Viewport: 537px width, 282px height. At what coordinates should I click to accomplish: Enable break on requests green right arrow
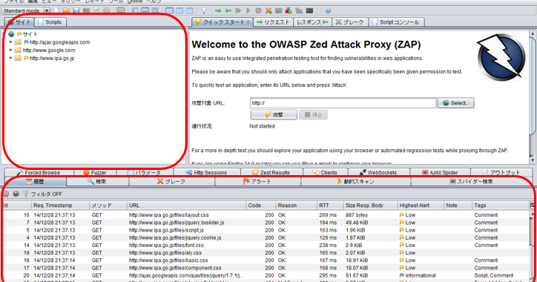[x=218, y=10]
